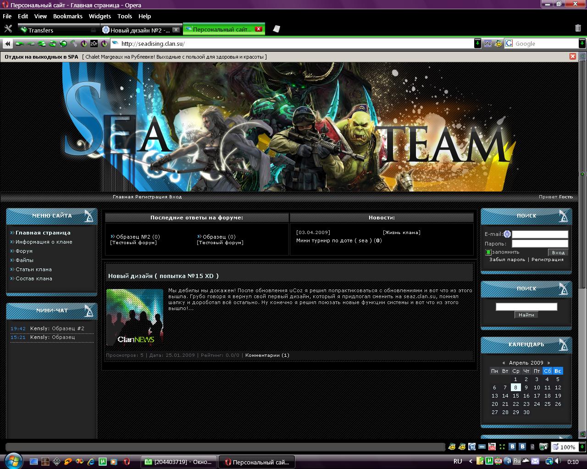Open Форум link in site menu

click(x=24, y=251)
